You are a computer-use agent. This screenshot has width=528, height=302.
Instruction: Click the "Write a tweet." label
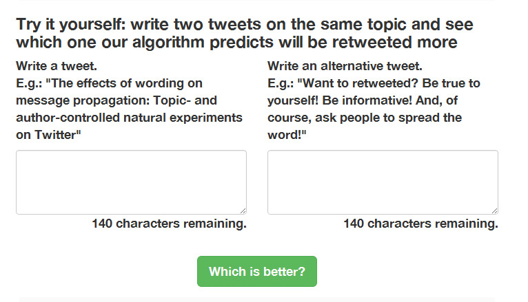(x=56, y=67)
